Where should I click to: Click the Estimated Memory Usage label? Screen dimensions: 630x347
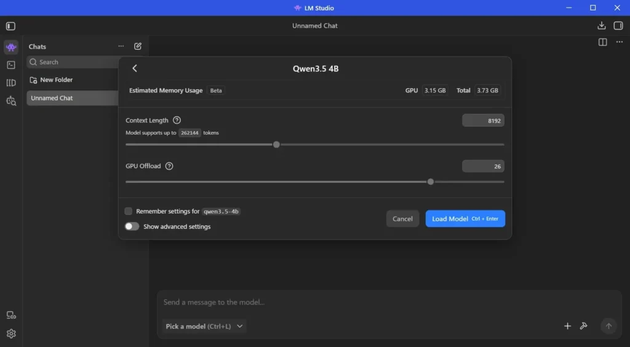165,90
